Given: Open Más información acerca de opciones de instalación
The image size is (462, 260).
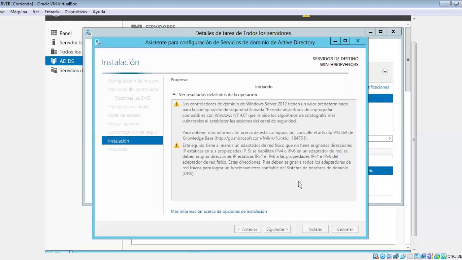Looking at the screenshot, I should 219,211.
